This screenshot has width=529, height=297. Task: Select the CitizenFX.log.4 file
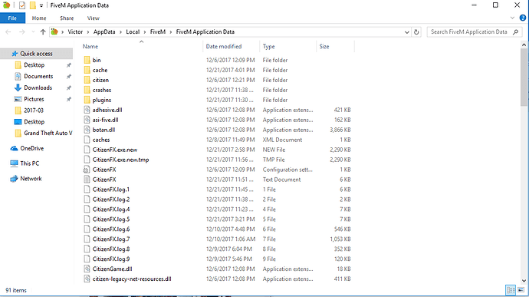pos(111,210)
